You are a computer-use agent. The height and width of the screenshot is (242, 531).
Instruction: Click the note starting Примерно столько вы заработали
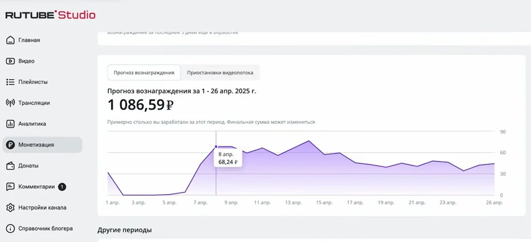point(211,122)
